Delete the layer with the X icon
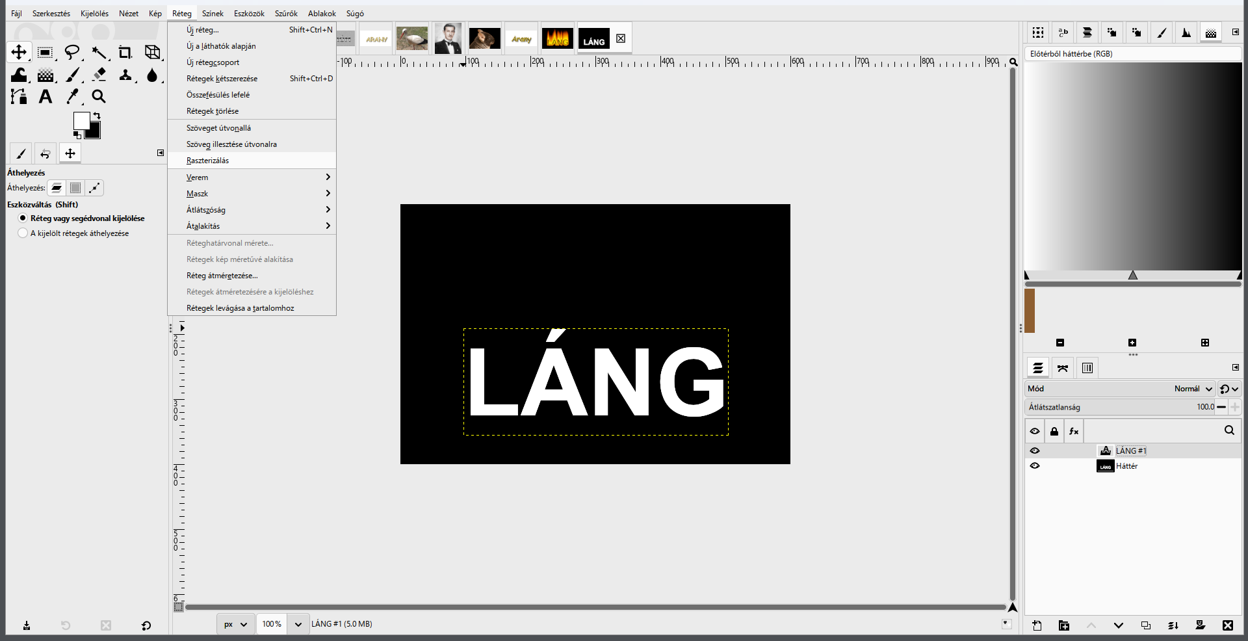Viewport: 1248px width, 641px height. click(1227, 625)
